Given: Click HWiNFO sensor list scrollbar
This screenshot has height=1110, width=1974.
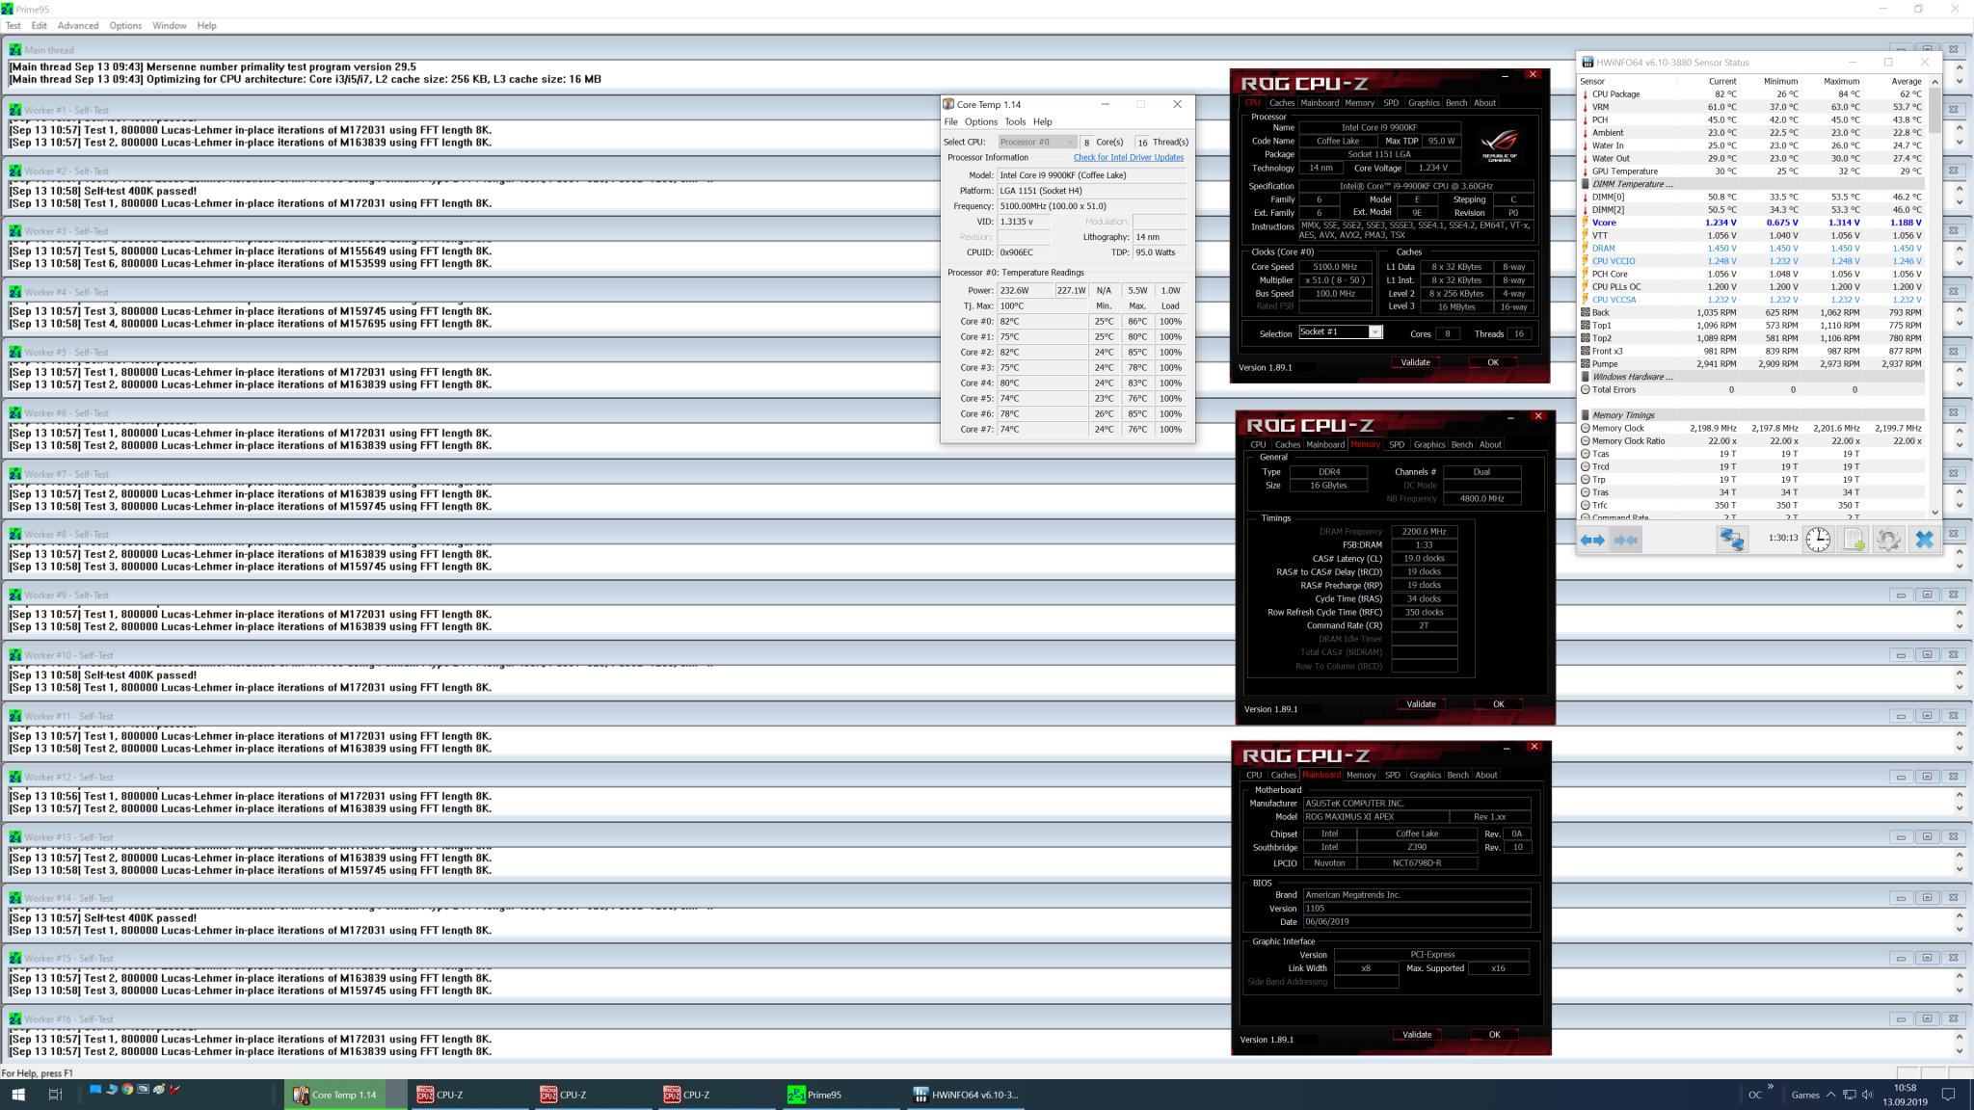Looking at the screenshot, I should (x=1934, y=111).
